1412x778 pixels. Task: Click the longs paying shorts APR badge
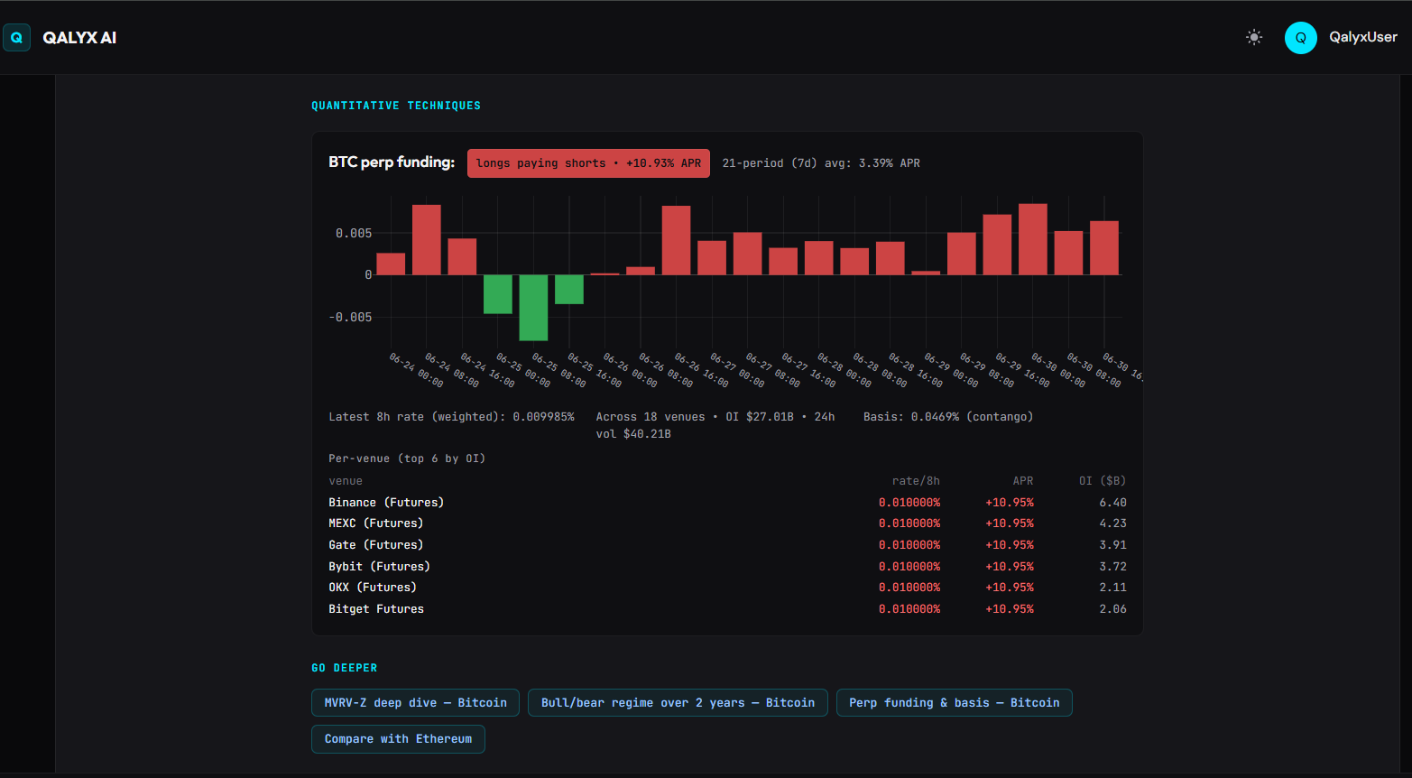coord(588,163)
